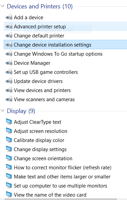Click the icon for Set up USB game controllers
This screenshot has height=200, width=127.
pyautogui.click(x=9, y=72)
